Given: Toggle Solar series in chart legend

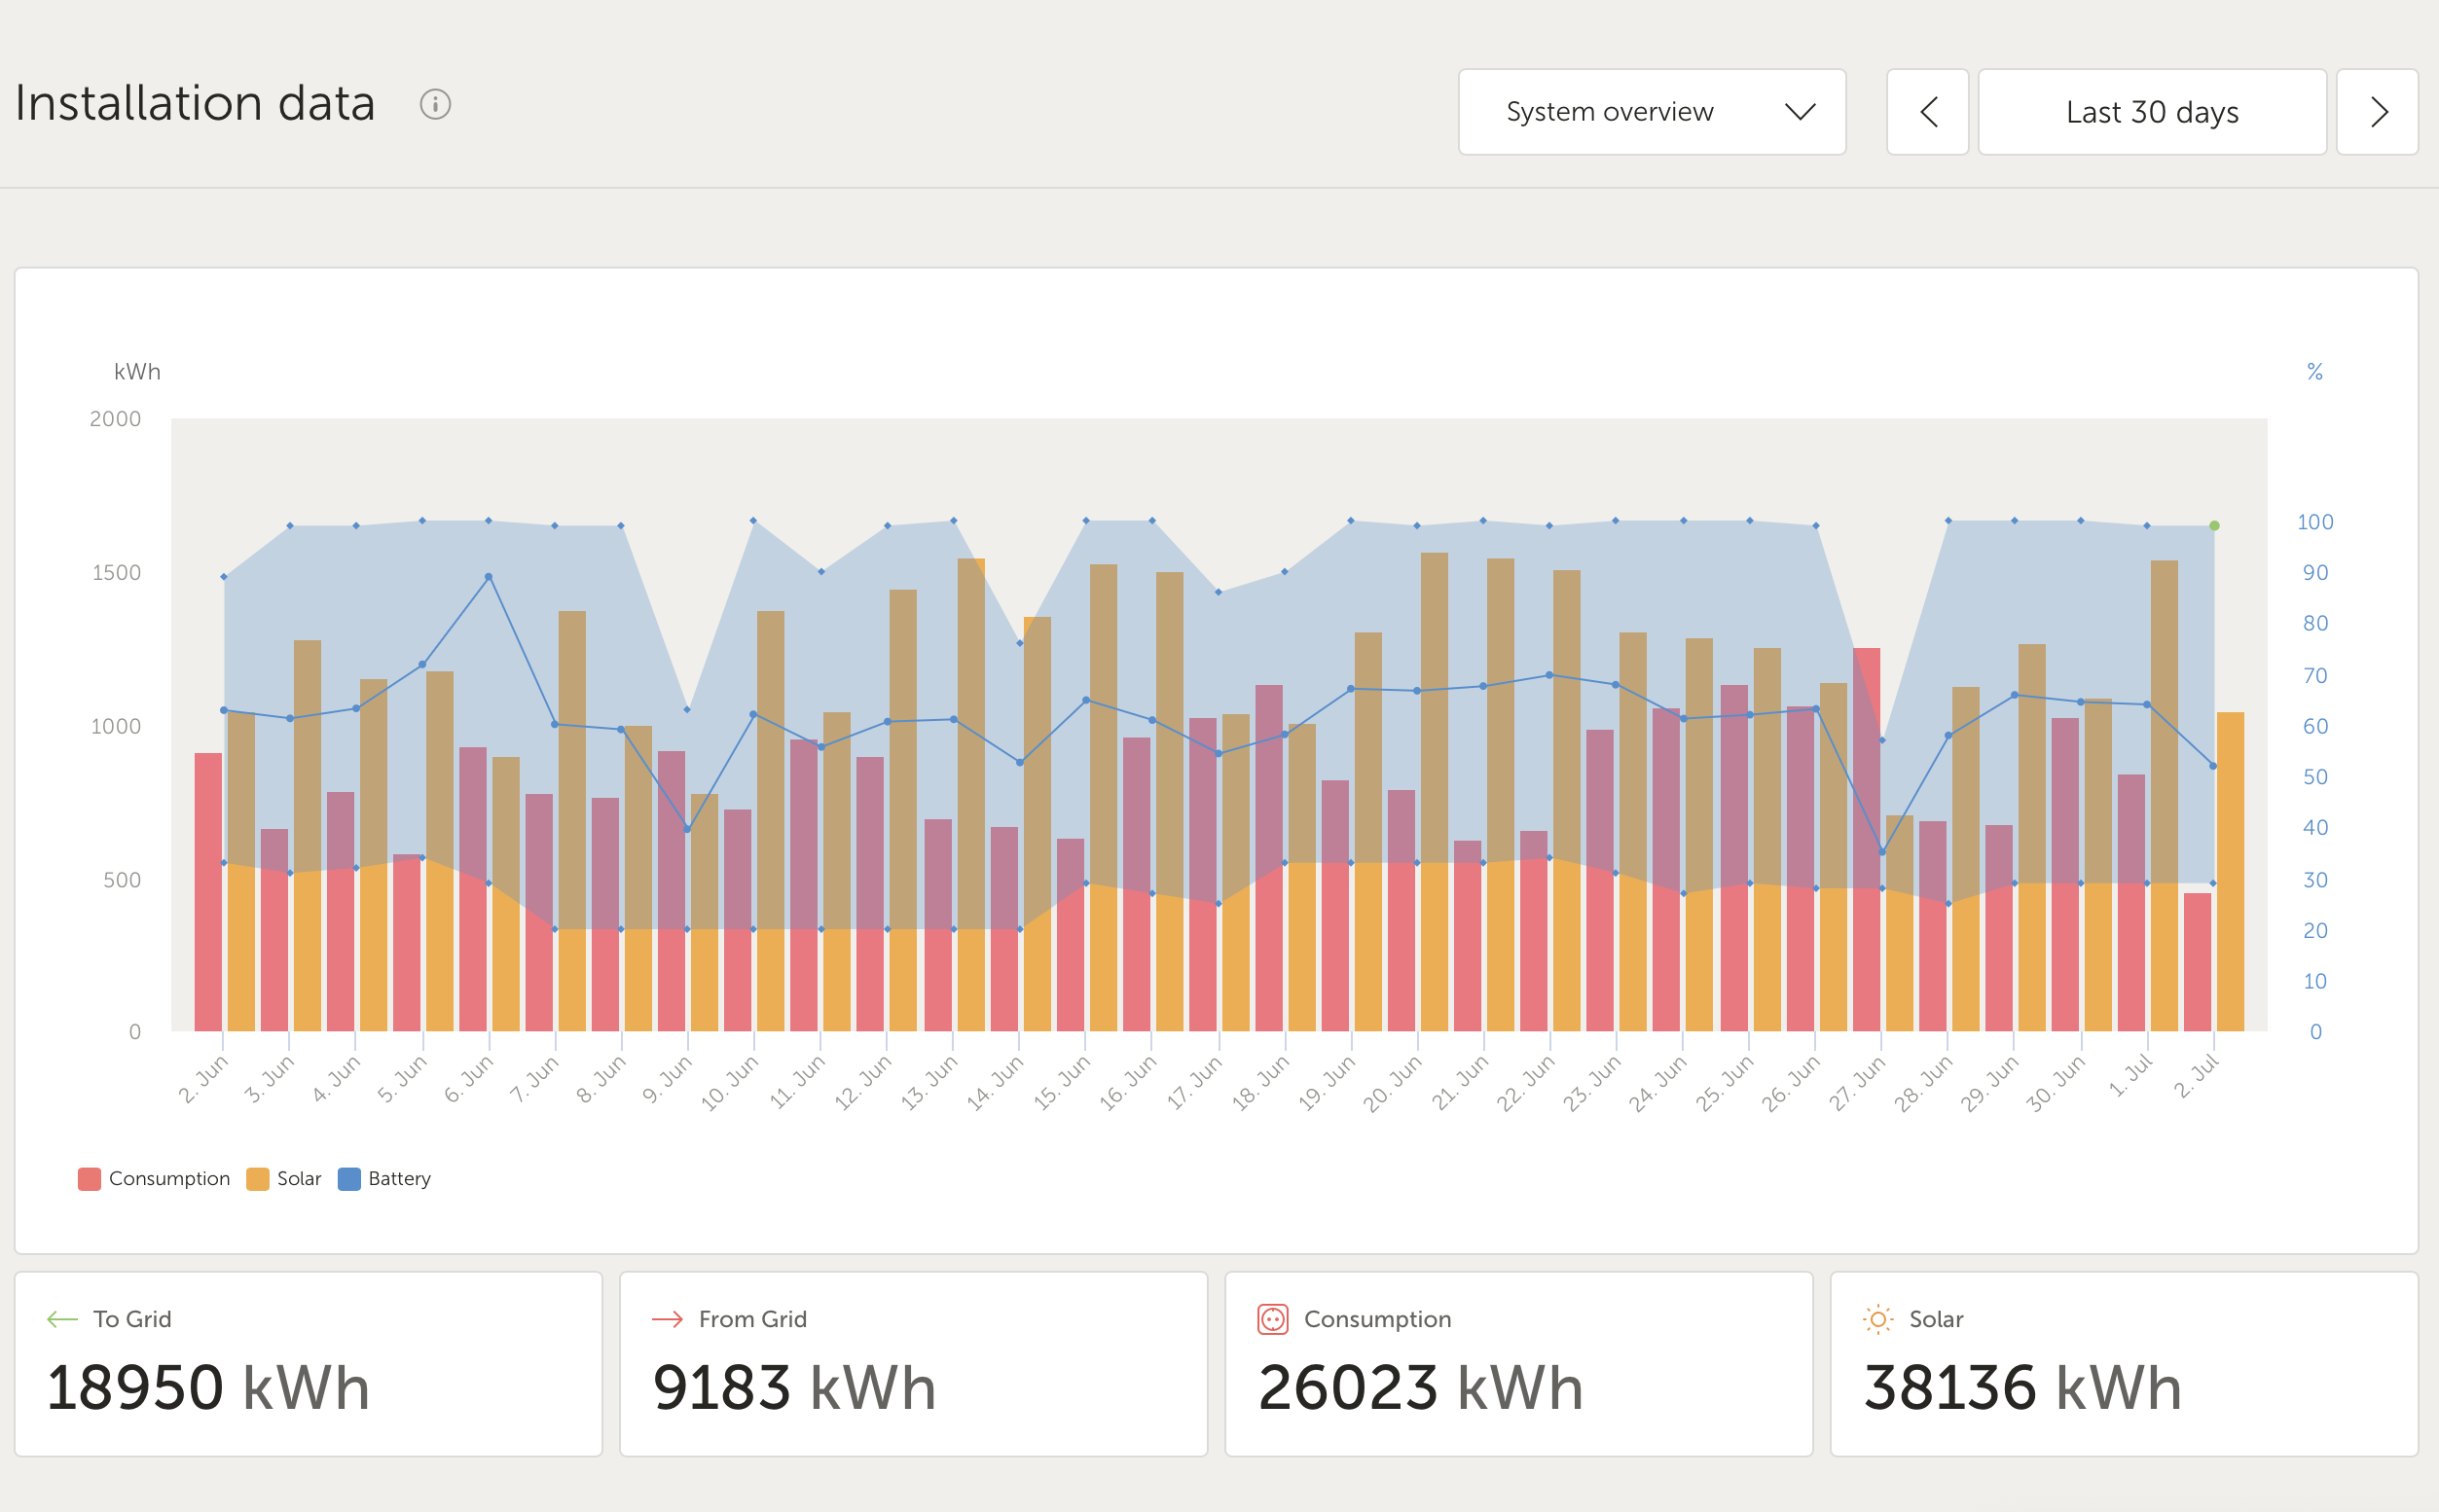Looking at the screenshot, I should click(298, 1179).
